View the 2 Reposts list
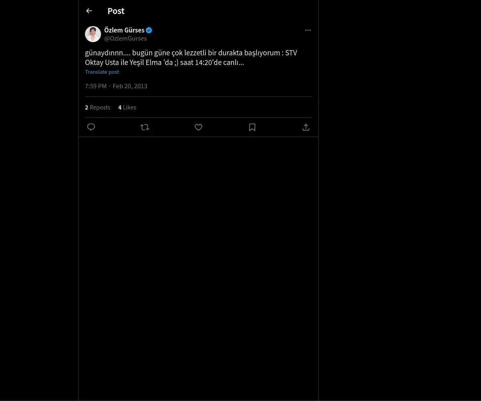Image resolution: width=481 pixels, height=401 pixels. tap(97, 107)
